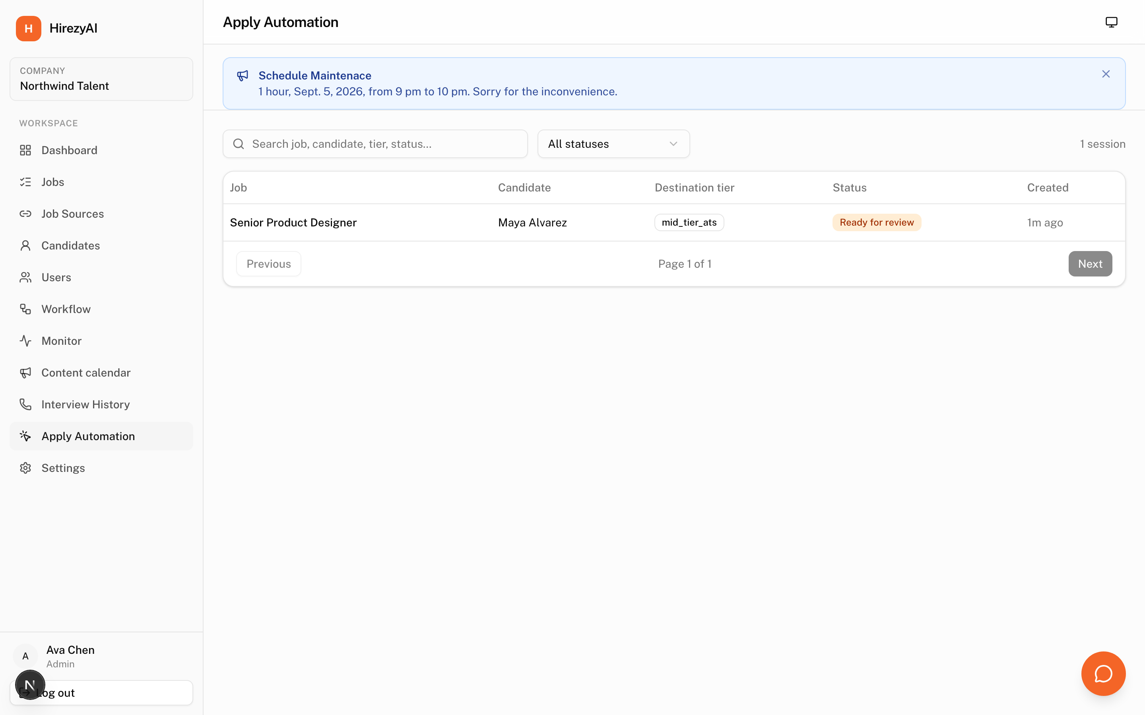This screenshot has width=1145, height=715.
Task: Dismiss the Schedule Maintenace banner
Action: 1106,74
